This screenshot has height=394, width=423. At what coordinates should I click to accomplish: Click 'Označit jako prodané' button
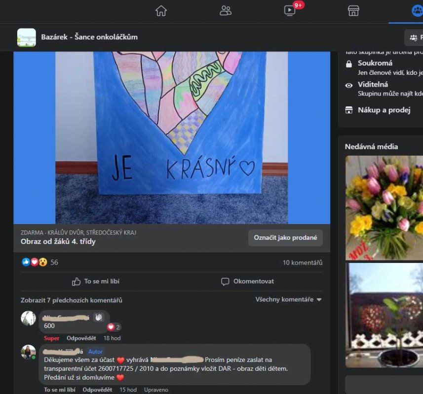(x=285, y=237)
